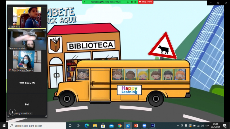Click the bus door on the slide

(100, 85)
